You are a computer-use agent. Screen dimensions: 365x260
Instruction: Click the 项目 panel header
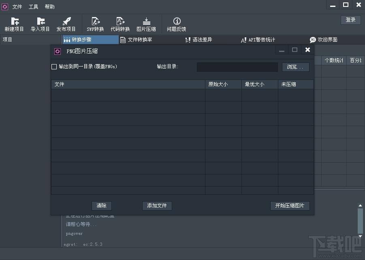coord(30,40)
